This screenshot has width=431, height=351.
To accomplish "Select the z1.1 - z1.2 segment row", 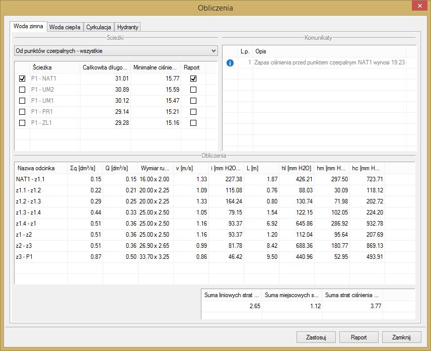I will click(x=214, y=190).
